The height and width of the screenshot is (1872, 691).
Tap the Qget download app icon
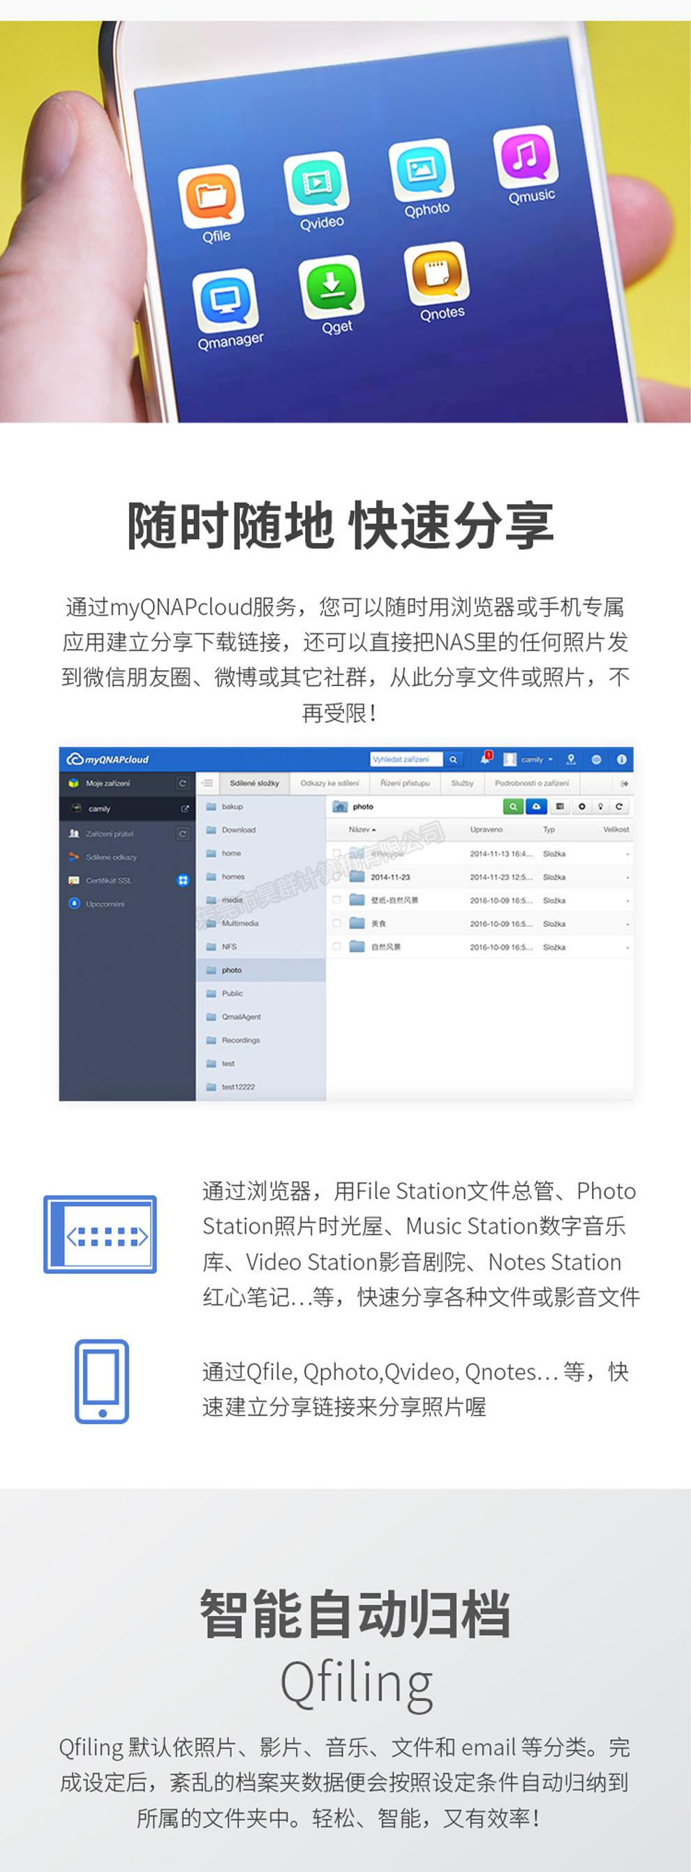point(332,286)
